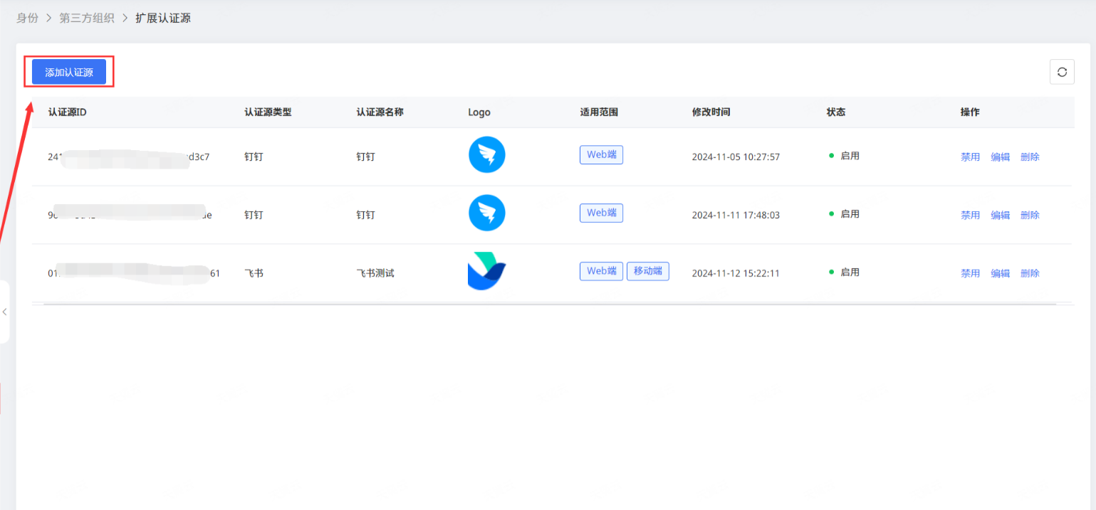Click the DingTalk logo in second row

point(486,213)
